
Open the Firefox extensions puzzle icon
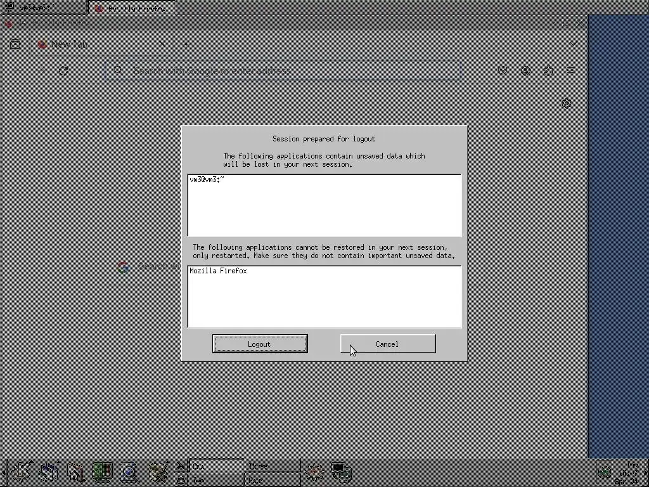[548, 70]
